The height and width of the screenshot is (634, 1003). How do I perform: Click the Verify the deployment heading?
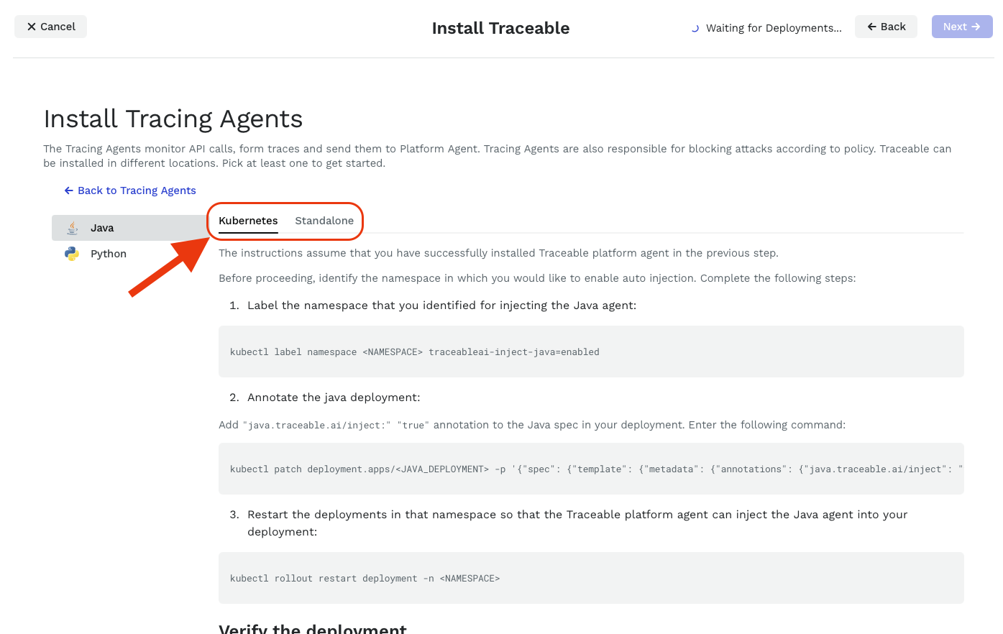point(313,628)
